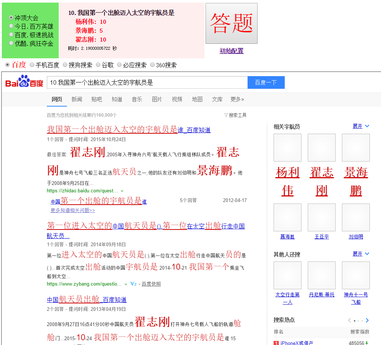Switch to the 新闻 tab

(x=77, y=99)
